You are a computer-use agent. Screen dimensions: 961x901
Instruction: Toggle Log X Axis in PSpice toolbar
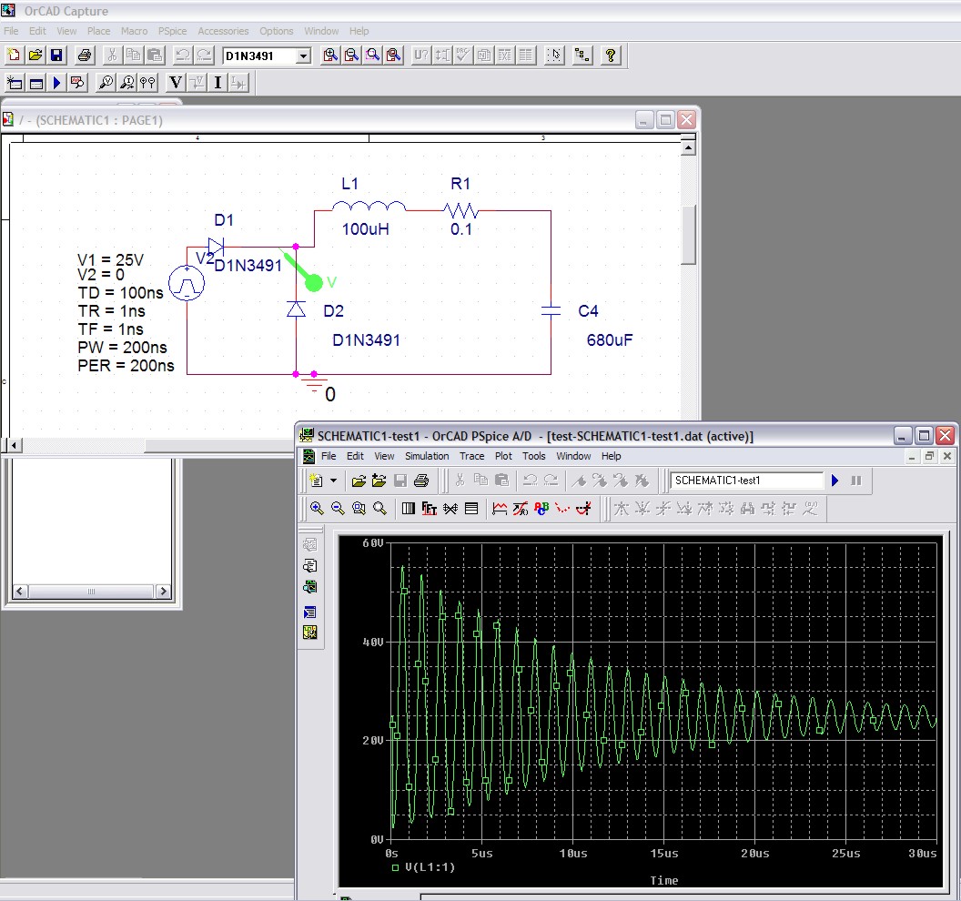tap(409, 508)
